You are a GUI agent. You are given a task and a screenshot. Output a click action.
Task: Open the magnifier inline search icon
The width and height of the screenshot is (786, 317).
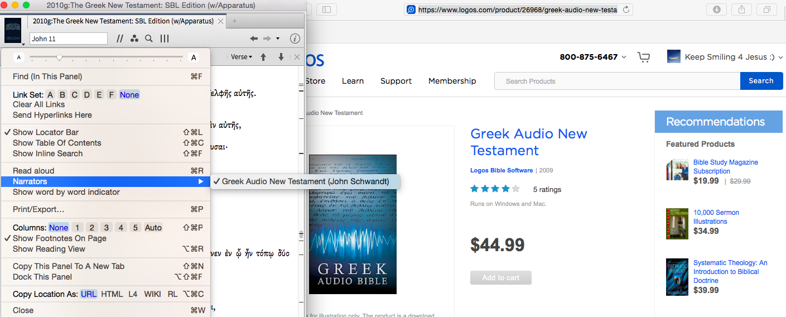[x=149, y=39]
